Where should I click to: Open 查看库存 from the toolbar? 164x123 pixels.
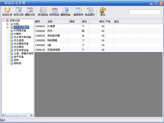point(79,12)
